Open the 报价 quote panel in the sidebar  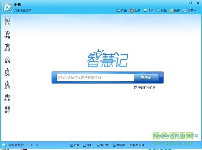[x=7, y=21]
